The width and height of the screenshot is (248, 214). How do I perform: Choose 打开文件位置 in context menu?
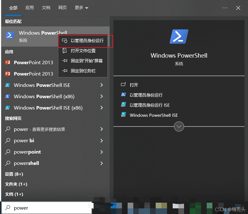pyautogui.click(x=83, y=51)
